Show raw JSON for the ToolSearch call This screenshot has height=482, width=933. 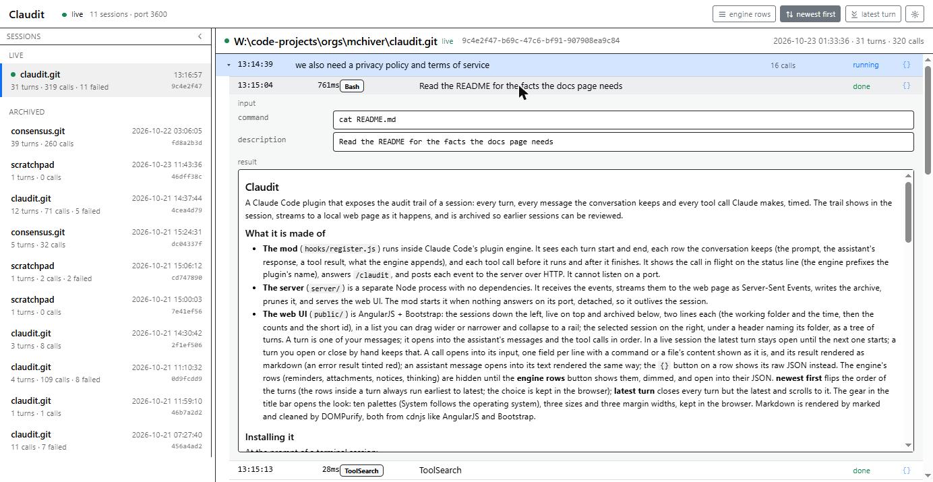pos(906,471)
